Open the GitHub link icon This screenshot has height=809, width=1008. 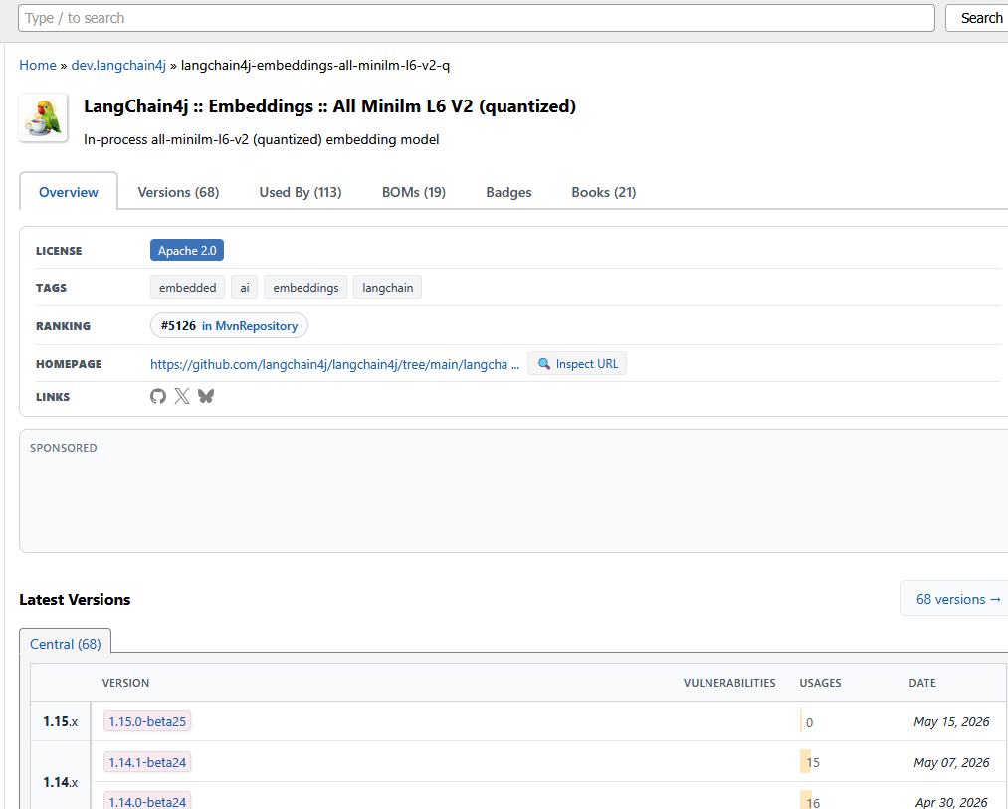[158, 396]
